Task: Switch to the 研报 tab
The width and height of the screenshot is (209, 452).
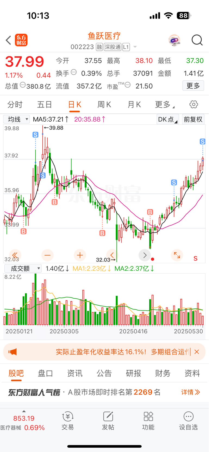Action: (x=133, y=373)
